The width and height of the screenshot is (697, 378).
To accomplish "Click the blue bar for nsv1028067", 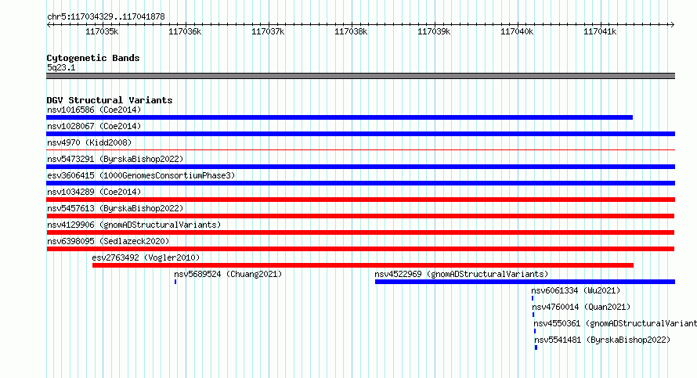I will pyautogui.click(x=360, y=134).
